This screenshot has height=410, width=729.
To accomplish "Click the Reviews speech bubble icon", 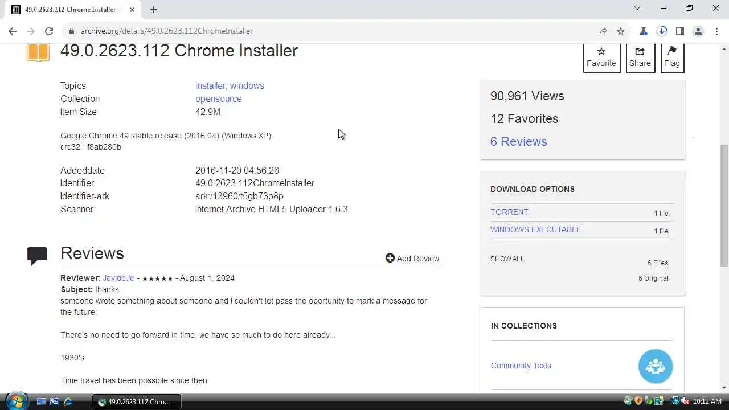I will (x=37, y=256).
